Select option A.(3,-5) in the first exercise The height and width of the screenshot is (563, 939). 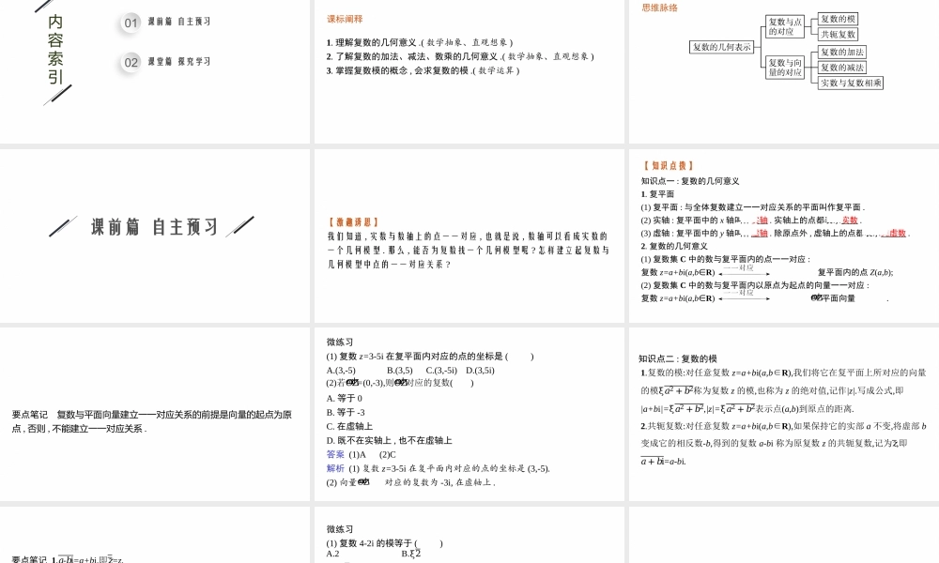tap(342, 369)
